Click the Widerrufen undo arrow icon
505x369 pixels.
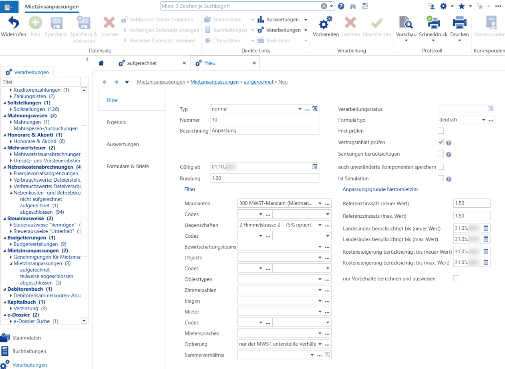pos(14,23)
